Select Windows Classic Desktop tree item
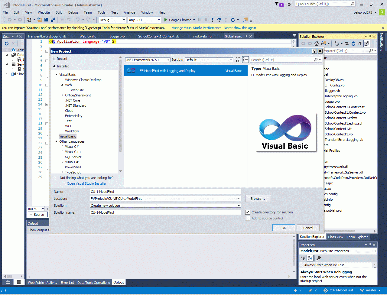Screen dimensions: 387x295 tap(83, 80)
